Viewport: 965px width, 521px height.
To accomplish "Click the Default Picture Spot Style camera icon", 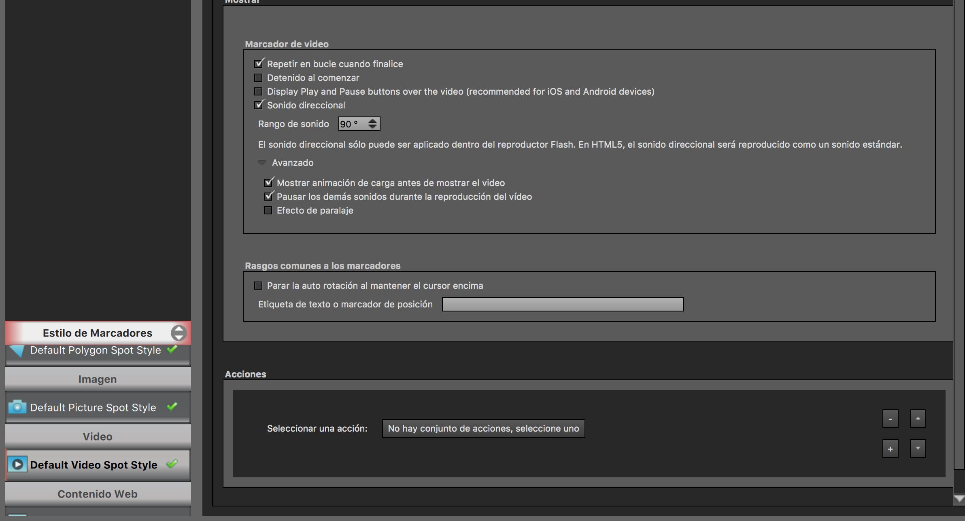I will 17,407.
